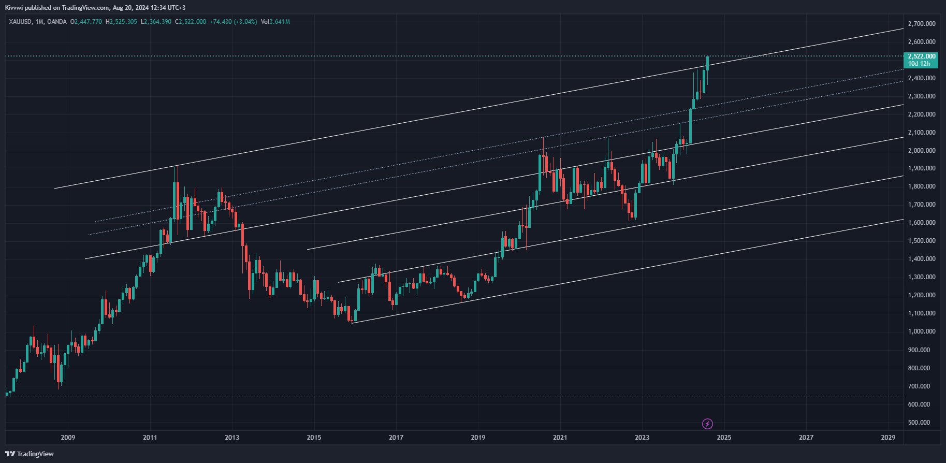Click the 900.000 price axis label
The image size is (946, 463).
pos(919,350)
